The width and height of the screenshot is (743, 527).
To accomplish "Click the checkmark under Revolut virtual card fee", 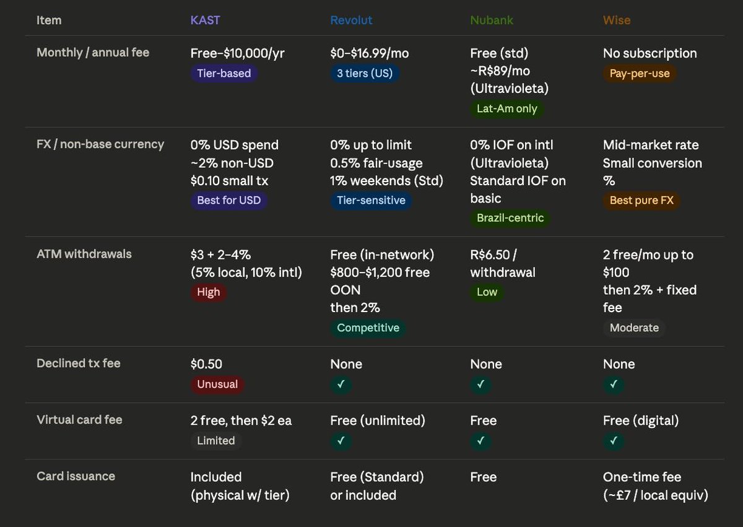I will tap(341, 441).
